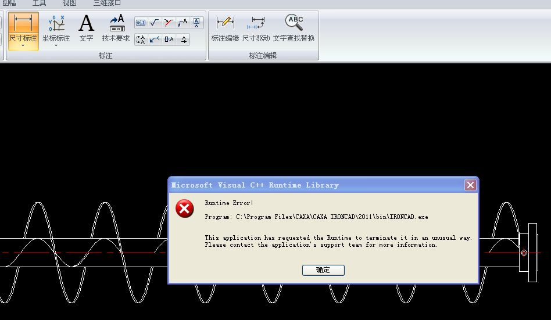This screenshot has width=551, height=320.
Task: Open the 标注编辑 annotation edit tool
Action: 225,29
